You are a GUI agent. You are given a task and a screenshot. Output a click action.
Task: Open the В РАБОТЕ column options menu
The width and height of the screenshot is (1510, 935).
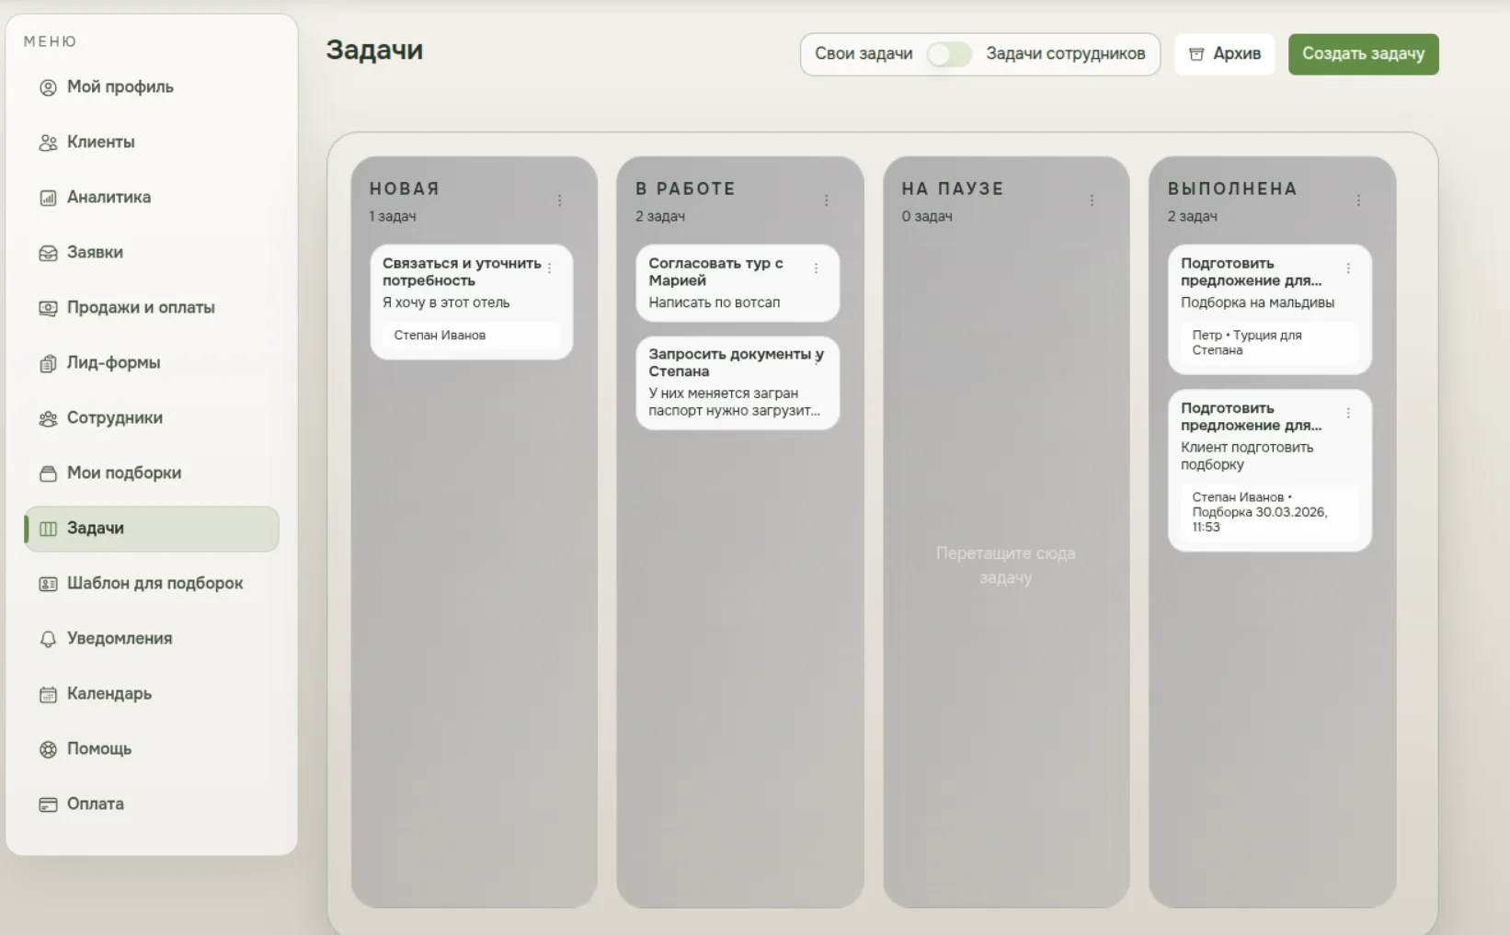(x=826, y=200)
